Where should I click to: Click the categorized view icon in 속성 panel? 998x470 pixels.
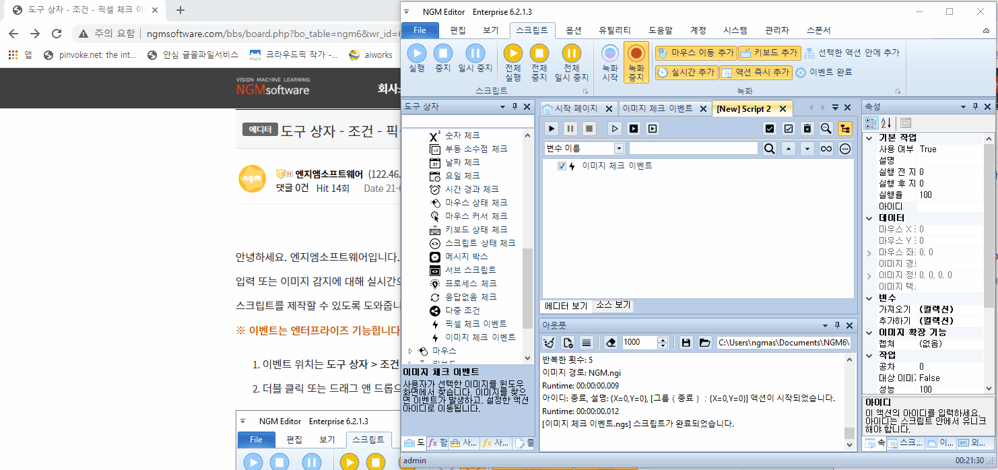click(x=871, y=123)
